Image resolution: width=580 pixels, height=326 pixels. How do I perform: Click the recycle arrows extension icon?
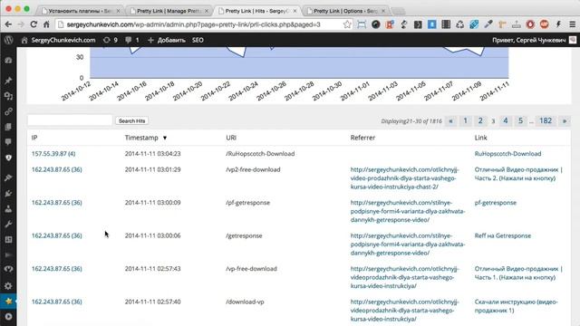point(459,24)
